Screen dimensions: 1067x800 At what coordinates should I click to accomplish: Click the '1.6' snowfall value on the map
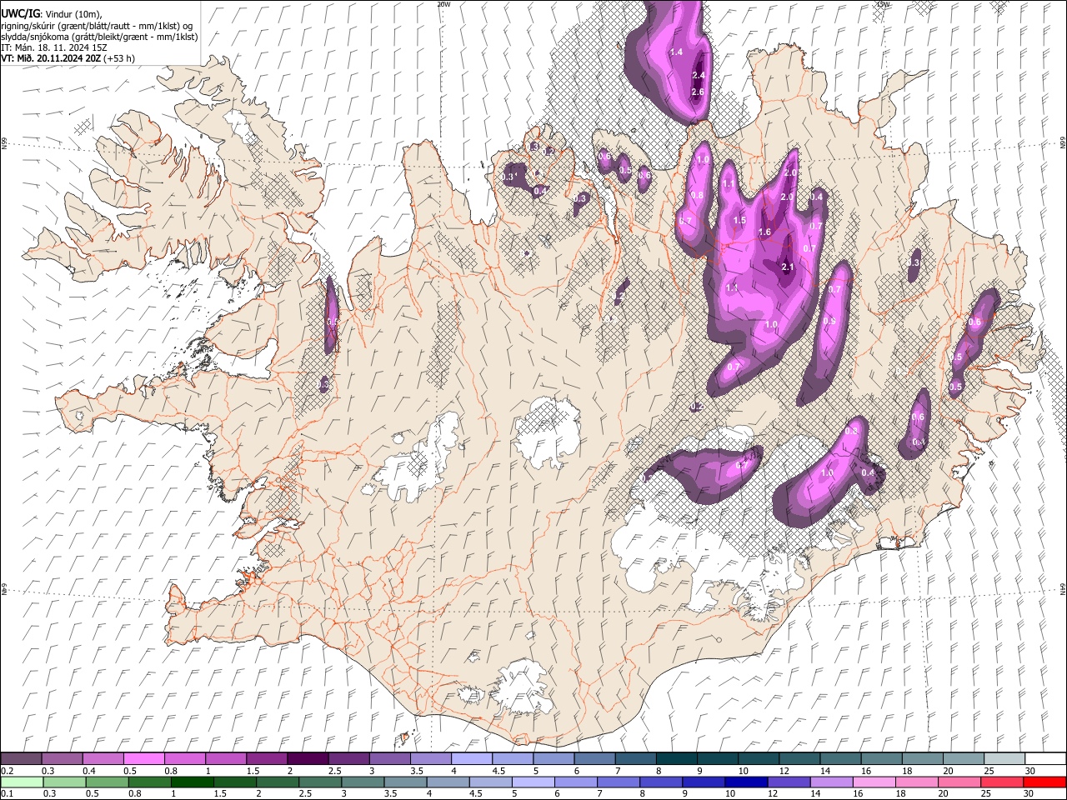coord(764,232)
